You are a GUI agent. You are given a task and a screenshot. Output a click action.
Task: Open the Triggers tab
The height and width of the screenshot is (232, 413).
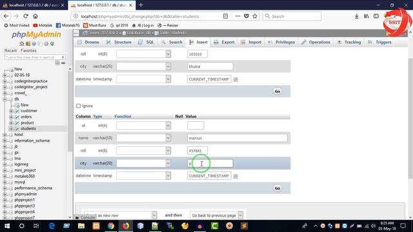click(379, 42)
